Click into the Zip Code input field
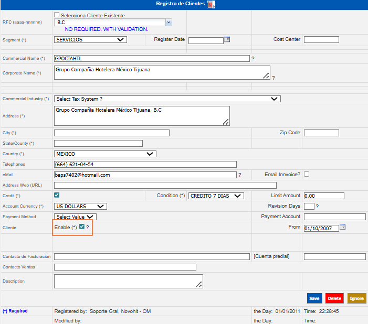This screenshot has width=368, height=324. click(x=321, y=133)
